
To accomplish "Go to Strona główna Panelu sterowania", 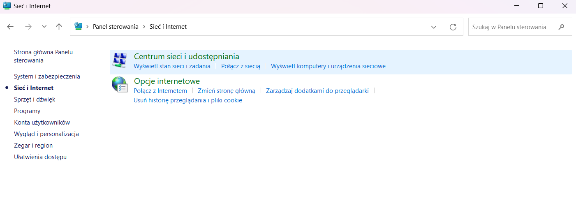I will click(x=43, y=56).
